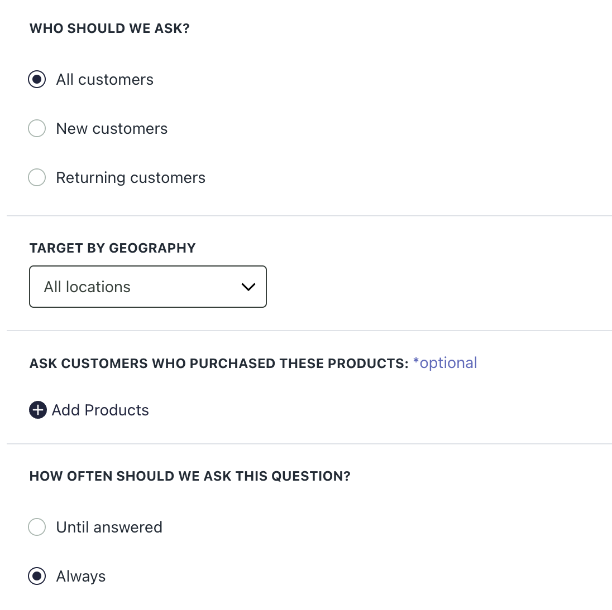
Task: Choose the Always radio circle
Action: 37,576
